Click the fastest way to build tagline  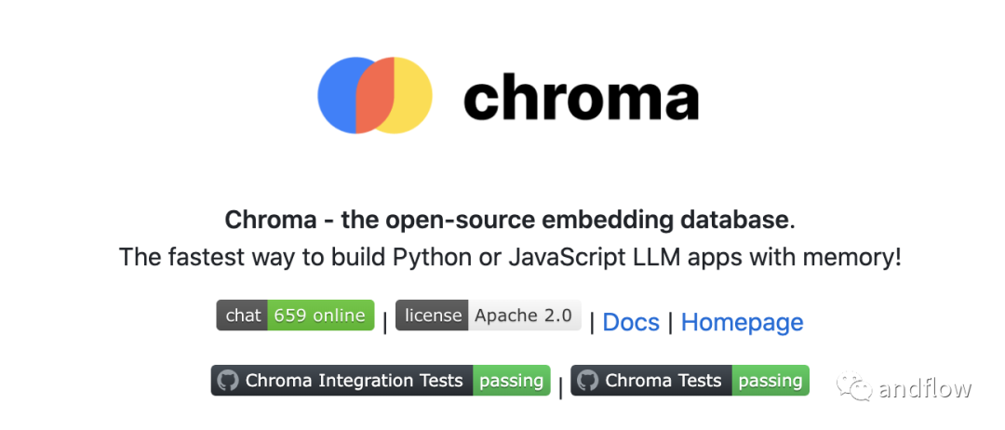click(x=510, y=257)
